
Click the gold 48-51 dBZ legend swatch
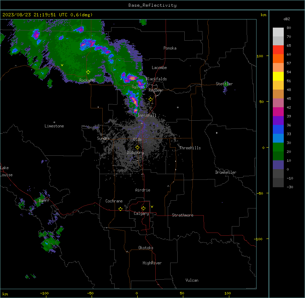pyautogui.click(x=278, y=85)
